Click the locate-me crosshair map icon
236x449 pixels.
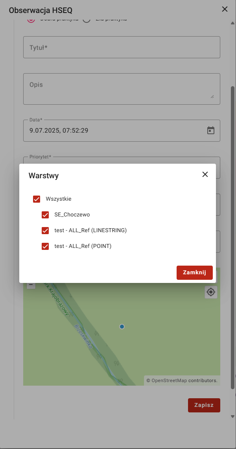(x=211, y=292)
